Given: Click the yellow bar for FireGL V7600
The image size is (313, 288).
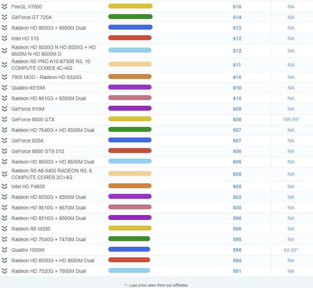Looking at the screenshot, I should [130, 6].
